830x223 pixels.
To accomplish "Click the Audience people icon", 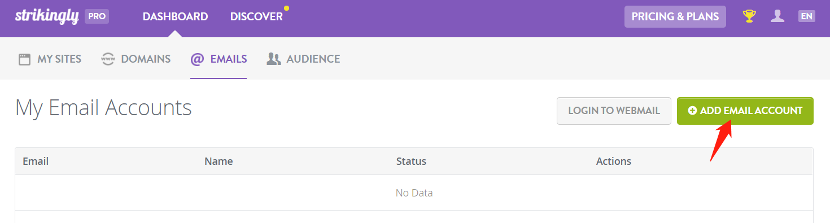I will pos(274,59).
